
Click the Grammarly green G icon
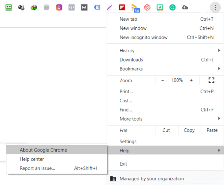coord(172,8)
